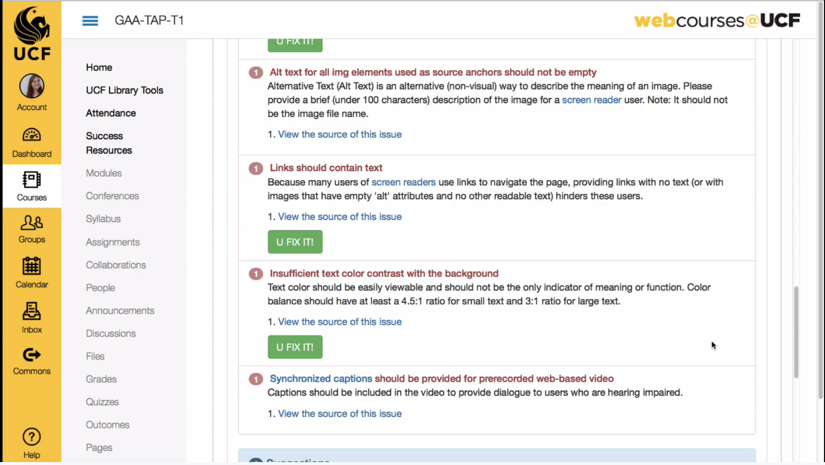
Task: Expand the Insufficient text color contrast heading
Action: 384,274
